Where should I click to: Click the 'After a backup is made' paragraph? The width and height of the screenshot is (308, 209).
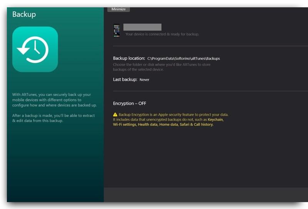[x=54, y=118]
